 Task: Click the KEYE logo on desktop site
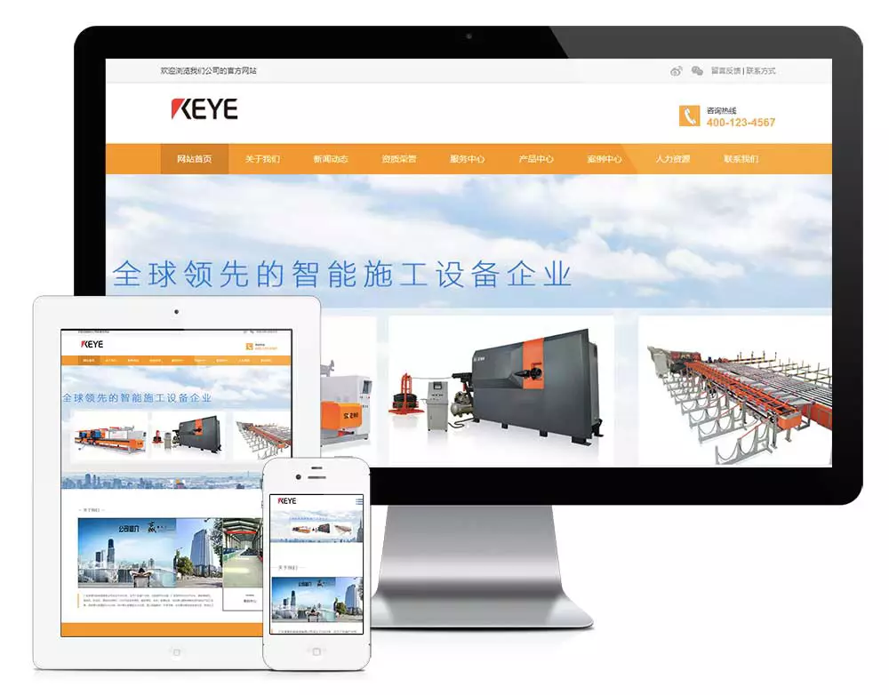tap(204, 108)
